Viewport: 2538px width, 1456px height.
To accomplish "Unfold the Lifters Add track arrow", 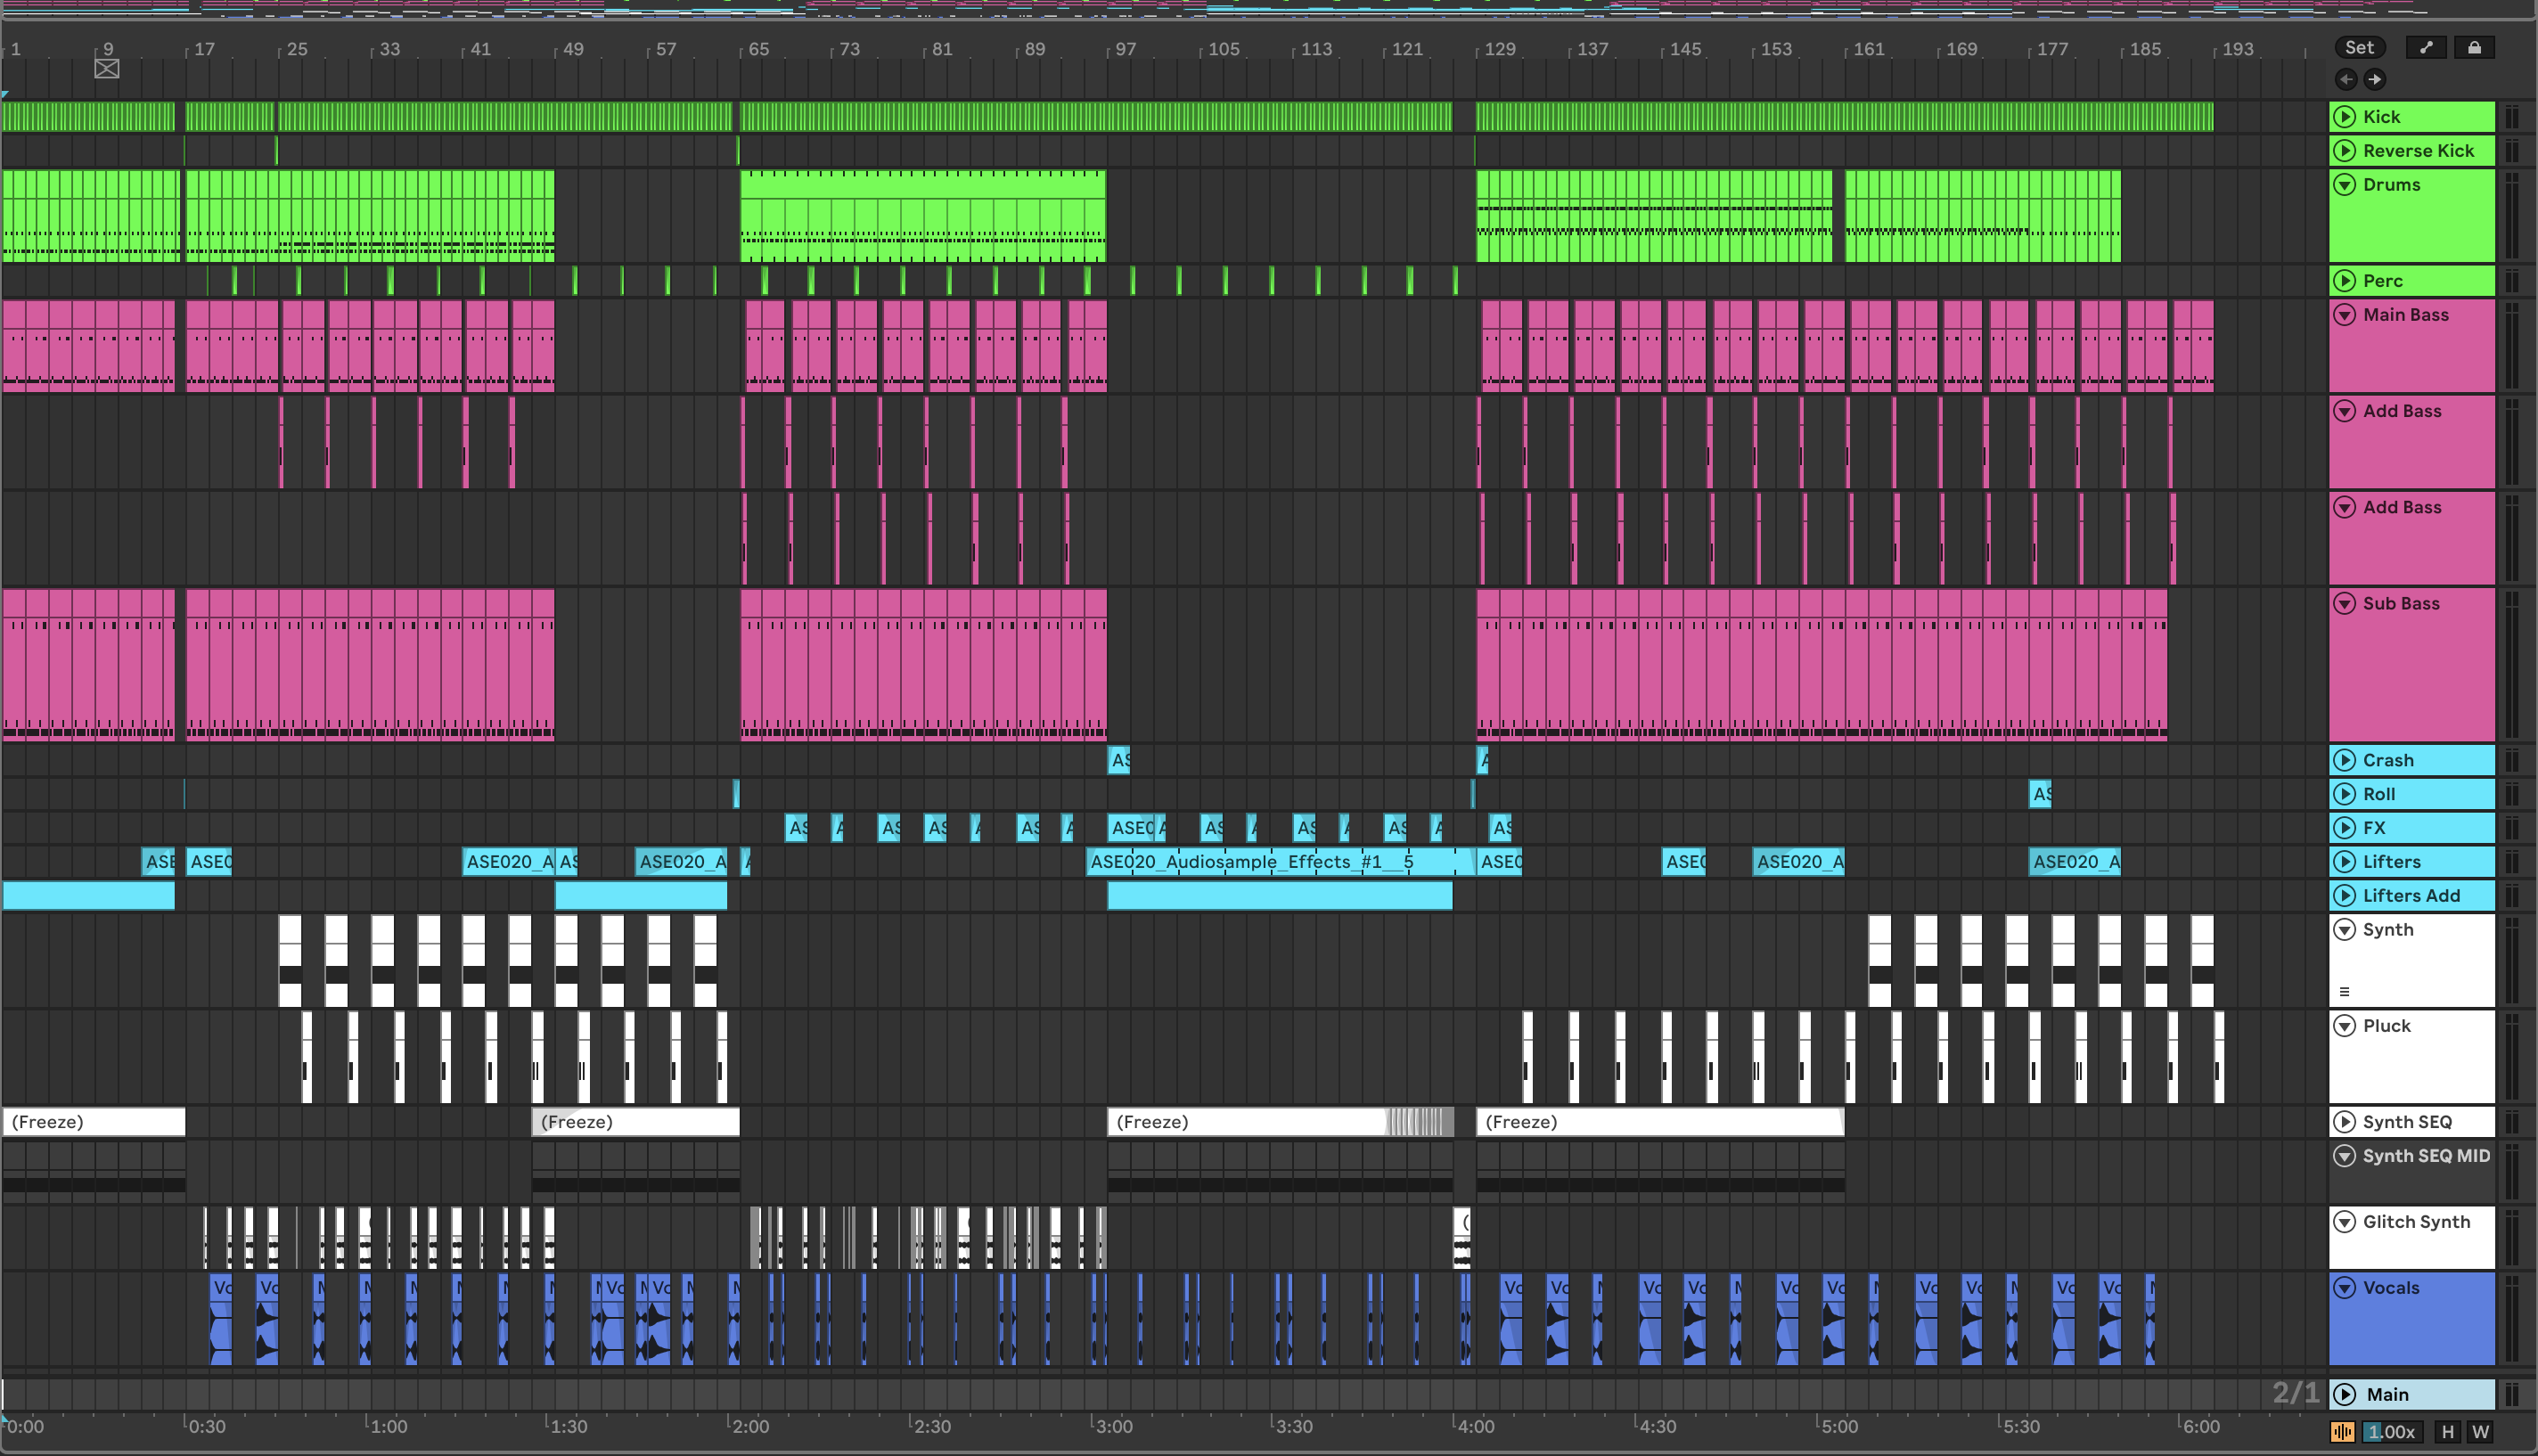I will (x=2344, y=896).
